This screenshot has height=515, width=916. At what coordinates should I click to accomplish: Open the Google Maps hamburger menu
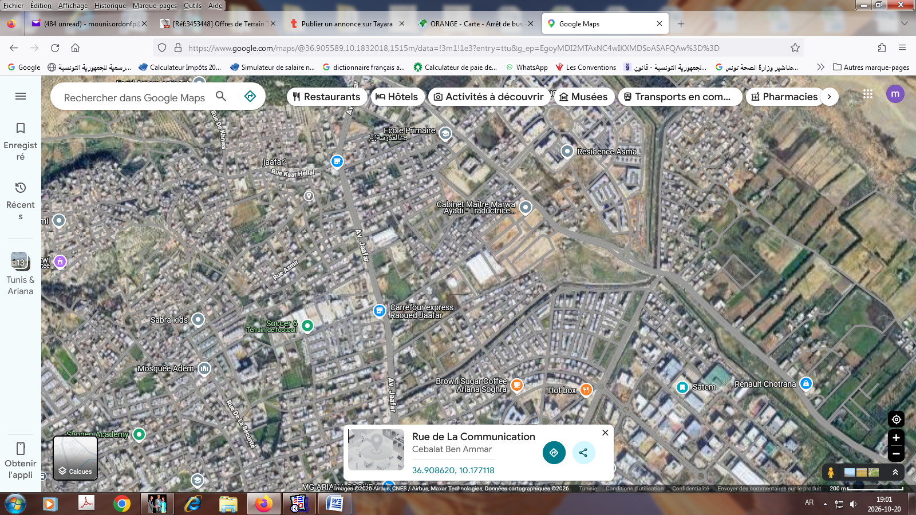21,96
